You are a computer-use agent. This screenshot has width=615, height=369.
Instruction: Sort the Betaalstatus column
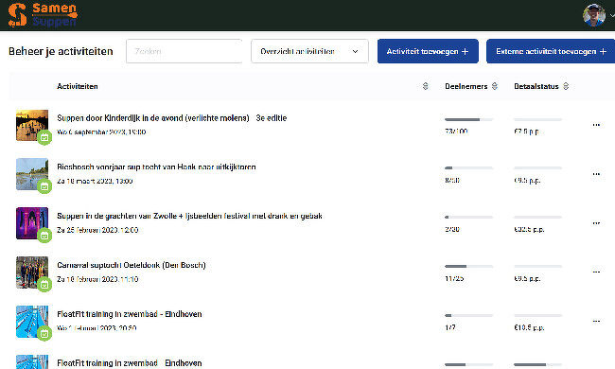(x=566, y=86)
